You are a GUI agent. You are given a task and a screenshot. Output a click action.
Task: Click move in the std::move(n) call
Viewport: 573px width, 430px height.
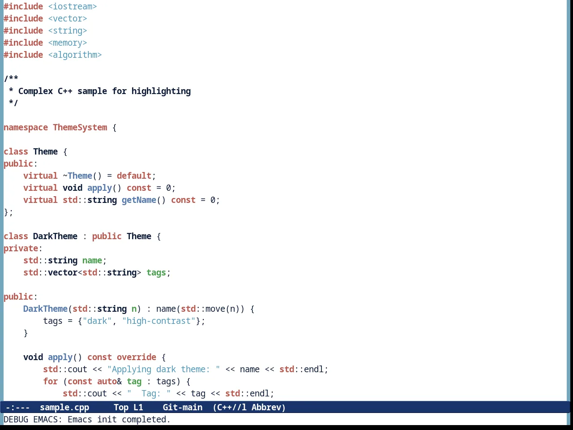point(215,309)
